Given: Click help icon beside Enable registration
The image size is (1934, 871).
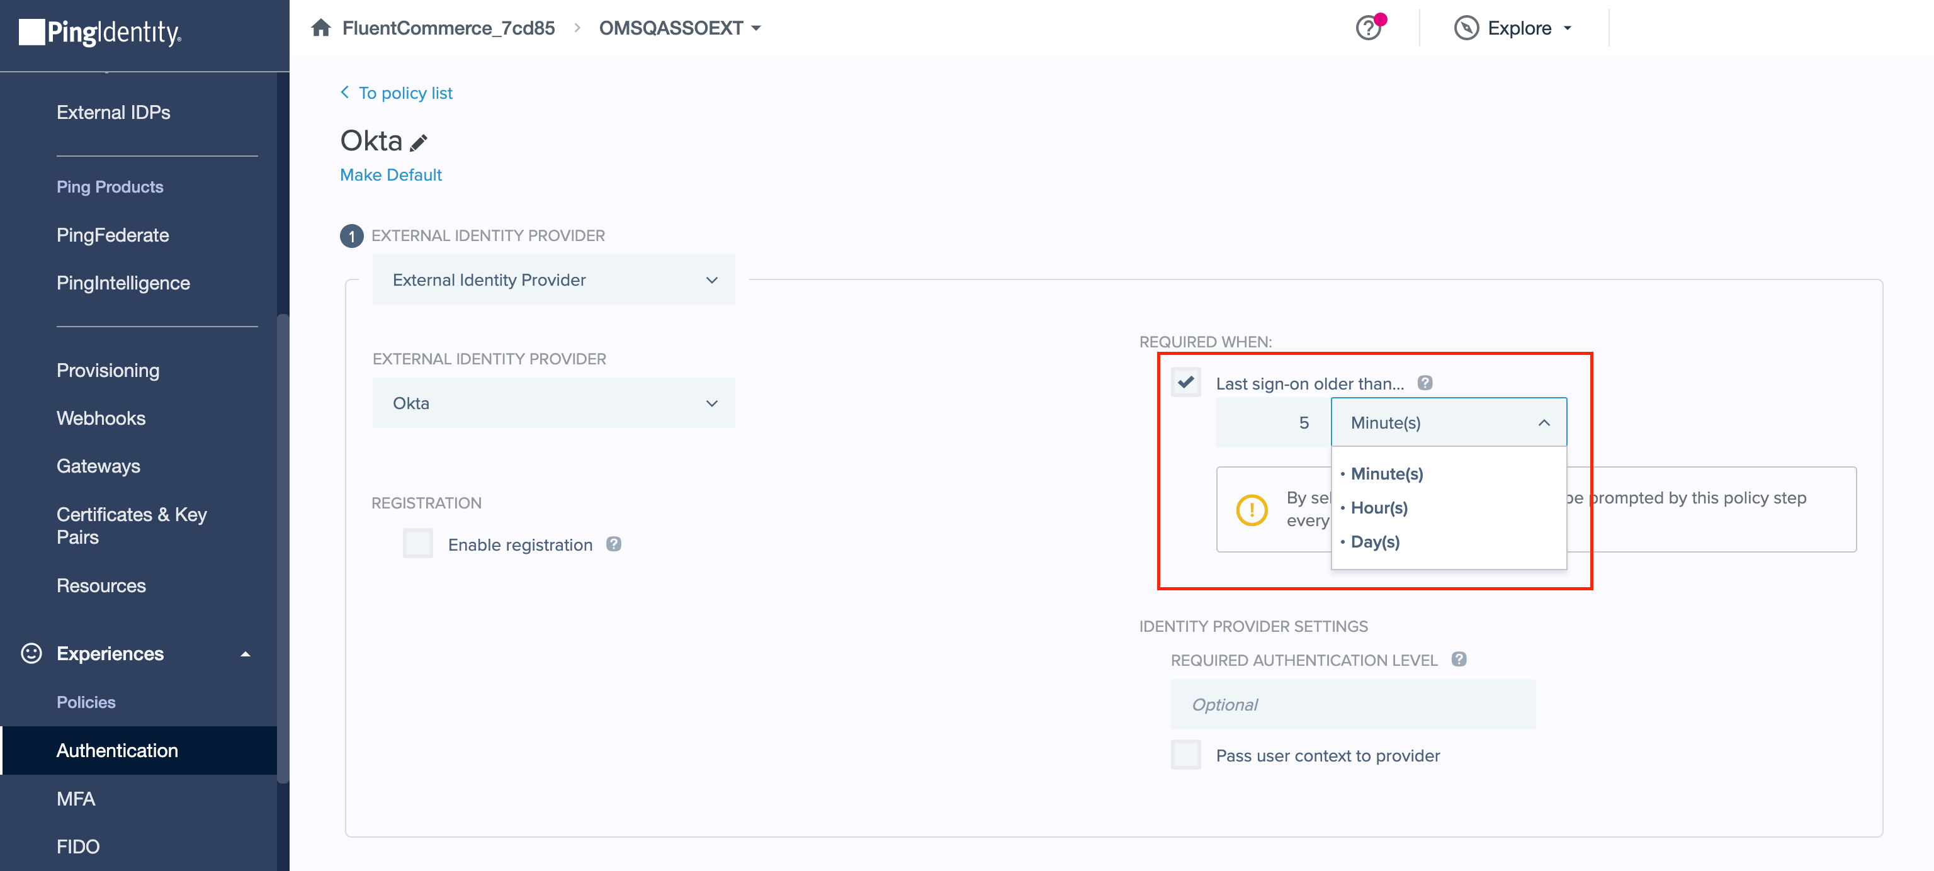Looking at the screenshot, I should tap(613, 544).
